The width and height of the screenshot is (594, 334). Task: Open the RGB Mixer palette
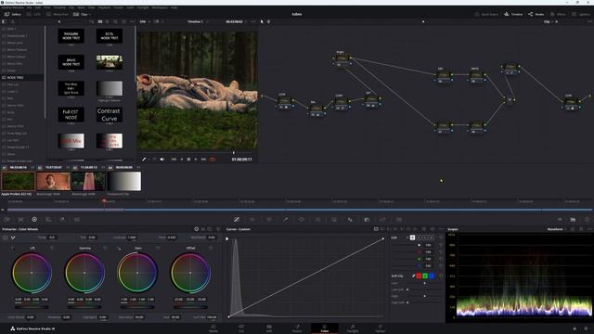coord(62,219)
